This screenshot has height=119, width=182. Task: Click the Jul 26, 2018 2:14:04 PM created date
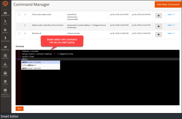(119, 33)
